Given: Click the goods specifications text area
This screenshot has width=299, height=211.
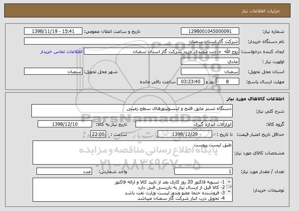Looking at the screenshot, I should (x=132, y=153).
